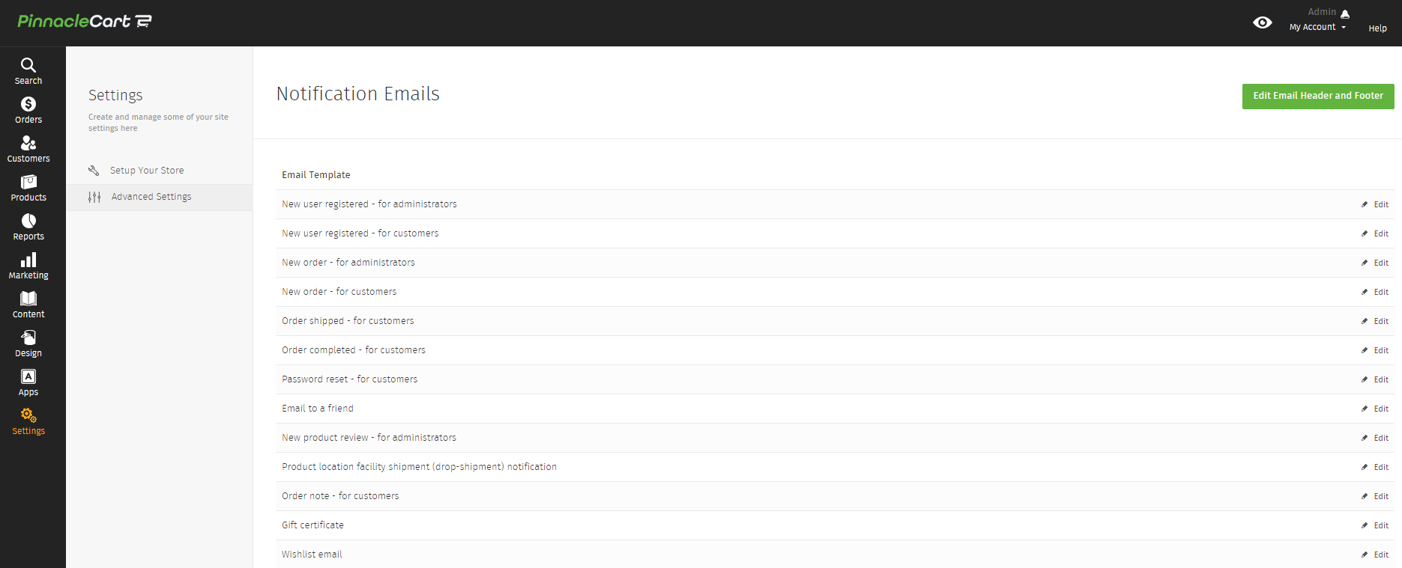
Task: Click the sliders icon beside Advanced Settings
Action: [x=94, y=197]
